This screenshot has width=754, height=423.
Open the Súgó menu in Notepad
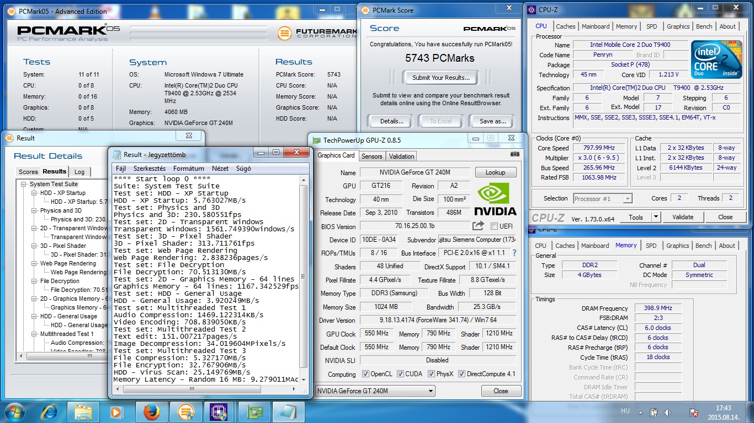click(x=243, y=169)
